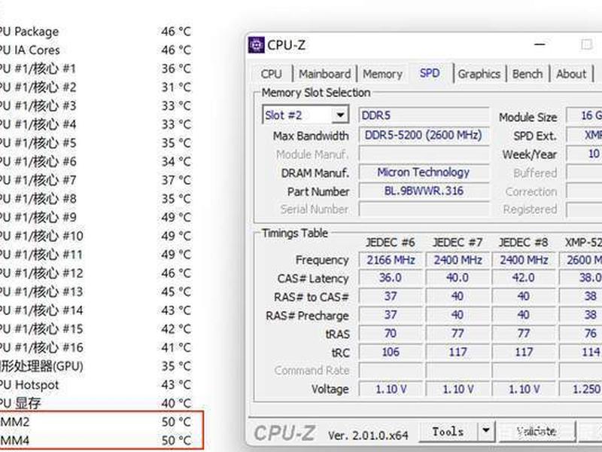Select the CPU IA Cores temperature row
The image size is (602, 452).
click(x=96, y=50)
